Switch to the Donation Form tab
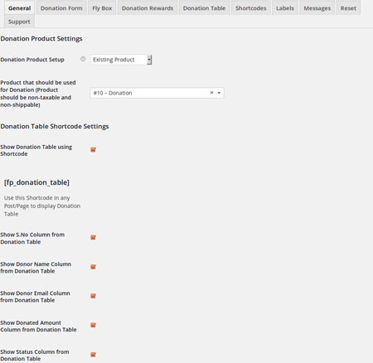The height and width of the screenshot is (363, 373). (61, 8)
